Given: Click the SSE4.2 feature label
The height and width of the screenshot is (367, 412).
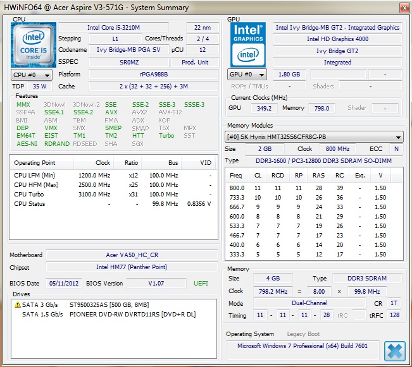Looking at the screenshot, I should coord(83,112).
